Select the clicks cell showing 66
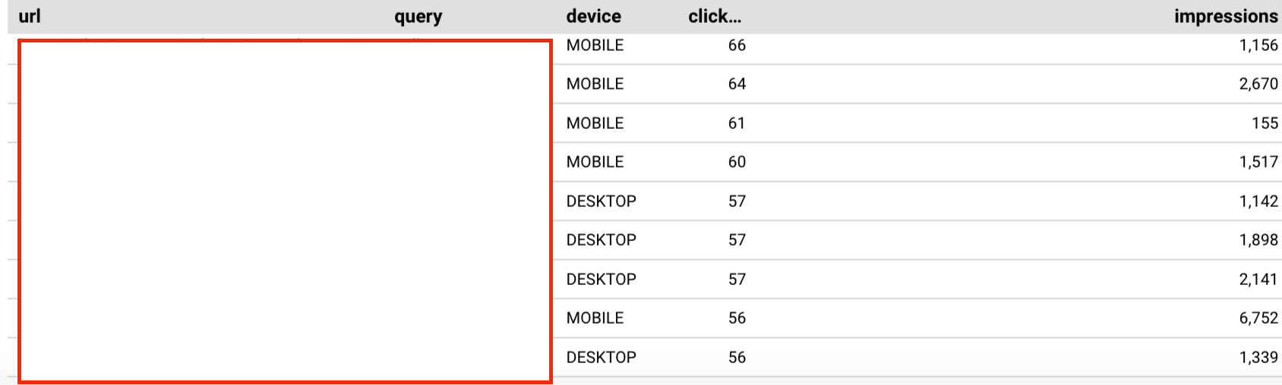Viewport: 1282px width, 385px height. click(x=737, y=45)
